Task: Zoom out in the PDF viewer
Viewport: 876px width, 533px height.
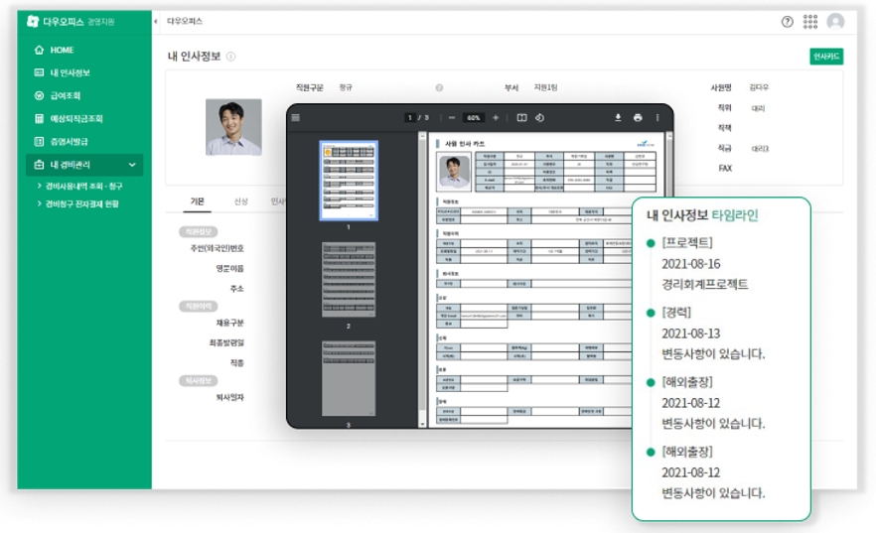Action: [x=451, y=118]
